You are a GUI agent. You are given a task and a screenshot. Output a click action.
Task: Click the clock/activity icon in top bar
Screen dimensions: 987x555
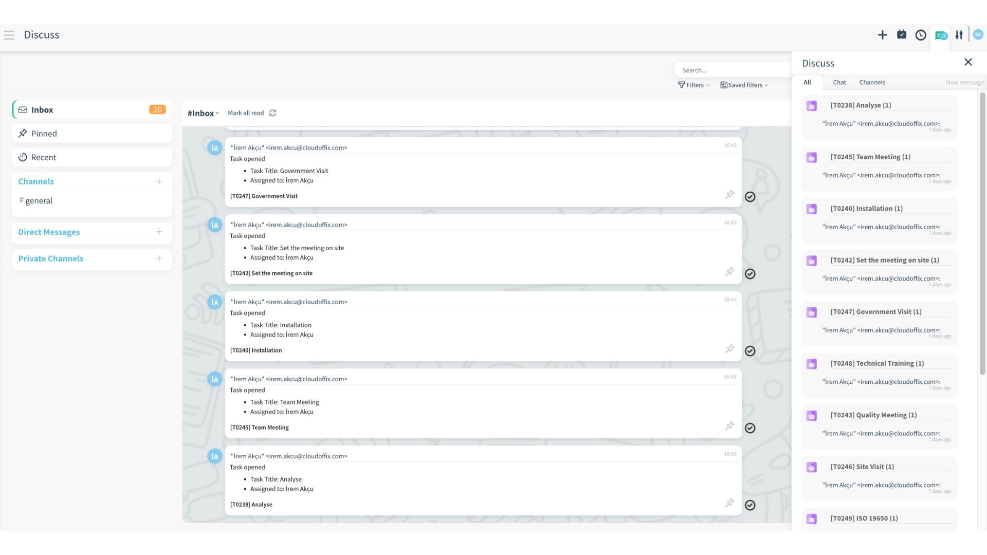pyautogui.click(x=921, y=35)
